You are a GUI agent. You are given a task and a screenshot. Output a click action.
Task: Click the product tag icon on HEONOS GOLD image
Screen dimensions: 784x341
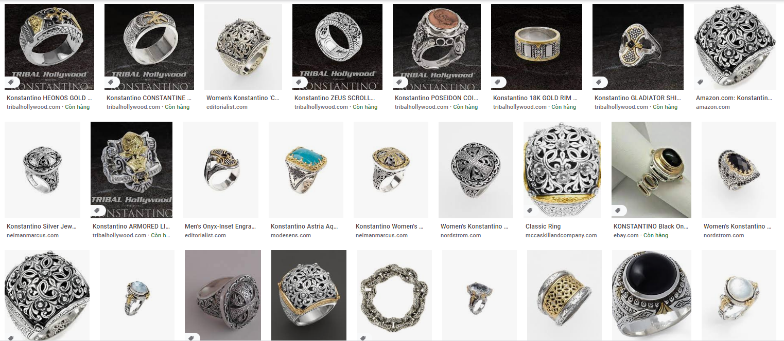tap(13, 82)
